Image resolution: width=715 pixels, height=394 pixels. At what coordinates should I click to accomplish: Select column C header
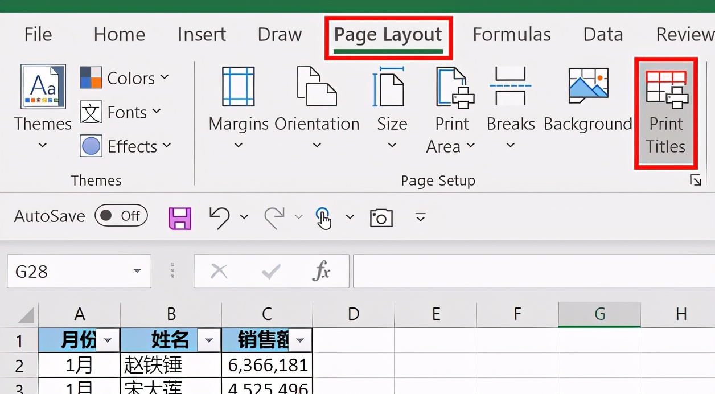(267, 314)
